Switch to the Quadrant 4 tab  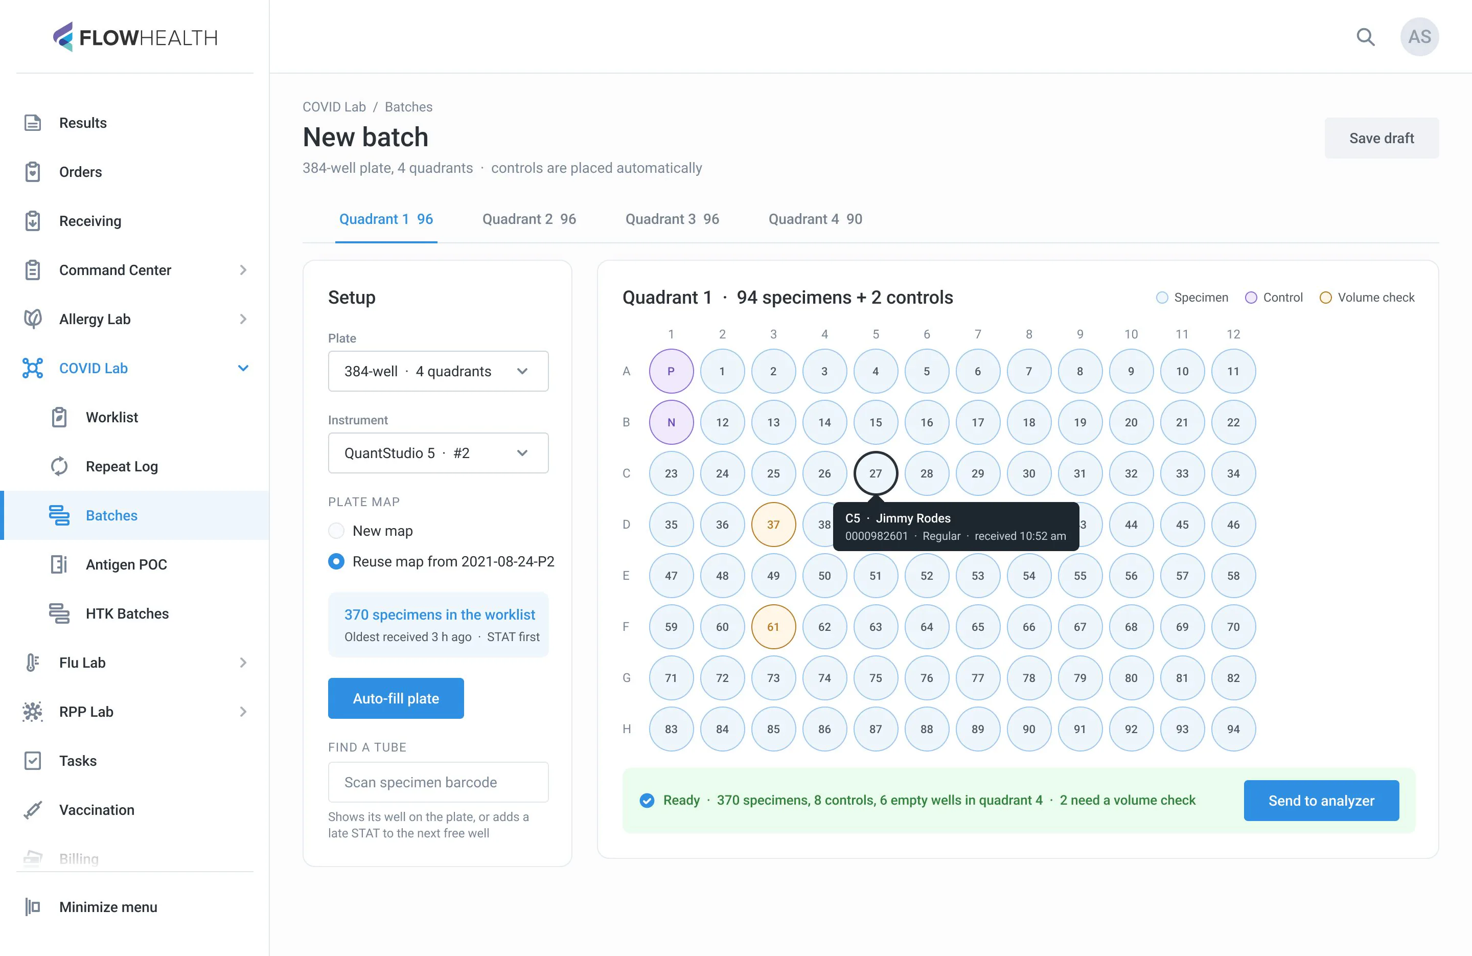pyautogui.click(x=815, y=219)
